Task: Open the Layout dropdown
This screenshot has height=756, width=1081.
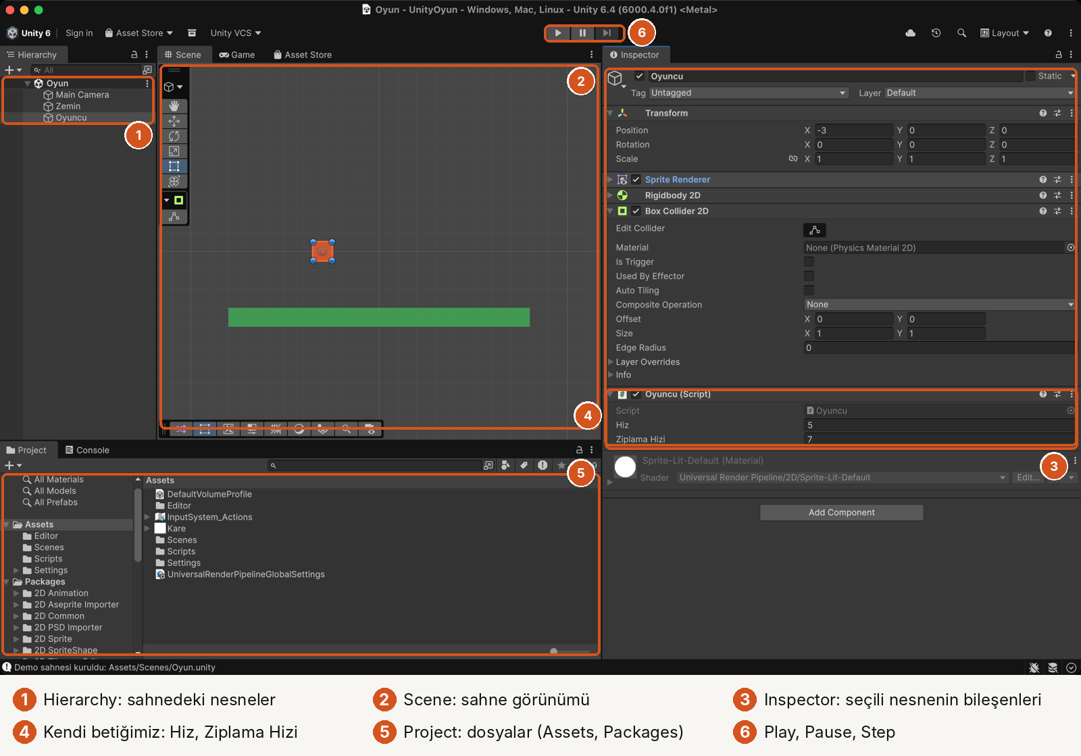Action: coord(1005,33)
